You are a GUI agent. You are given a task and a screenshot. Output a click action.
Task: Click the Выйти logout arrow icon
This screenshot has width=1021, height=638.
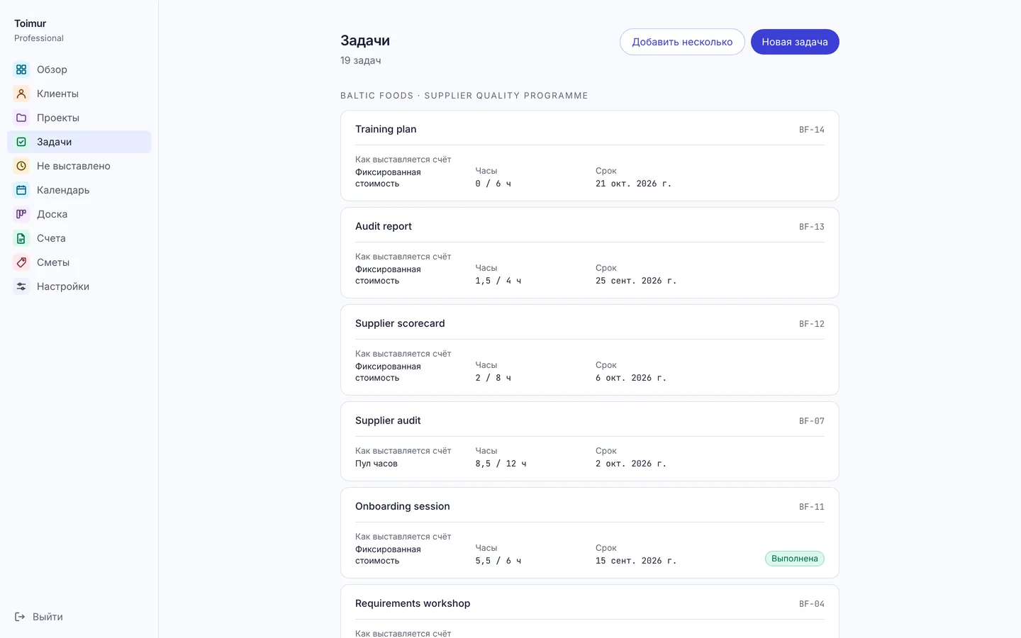[x=20, y=617]
